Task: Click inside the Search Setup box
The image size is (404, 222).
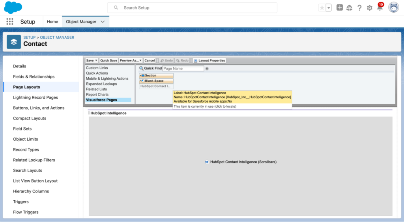Action: (x=192, y=8)
